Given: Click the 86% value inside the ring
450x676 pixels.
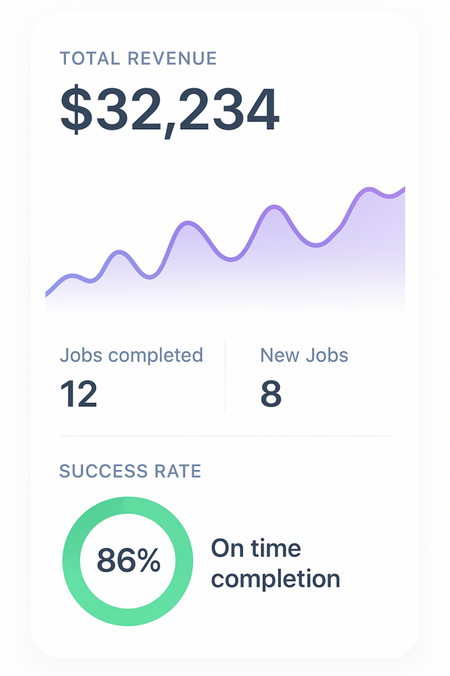Looking at the screenshot, I should (128, 560).
